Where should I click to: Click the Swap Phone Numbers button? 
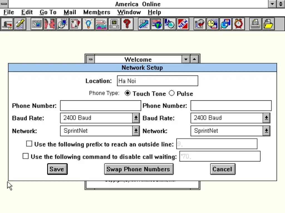tap(139, 169)
